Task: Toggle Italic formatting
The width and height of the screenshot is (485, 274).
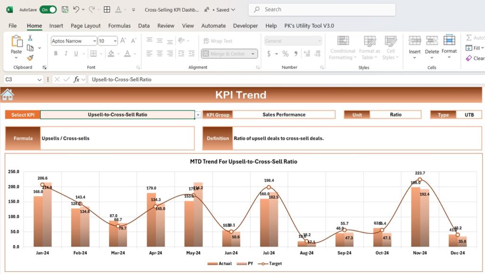Action: (x=66, y=54)
